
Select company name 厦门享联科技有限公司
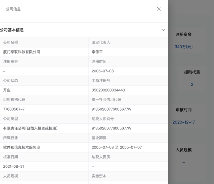click(22, 52)
